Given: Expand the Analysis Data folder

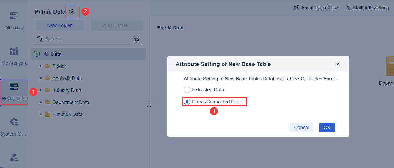Looking at the screenshot, I should click(x=40, y=78).
